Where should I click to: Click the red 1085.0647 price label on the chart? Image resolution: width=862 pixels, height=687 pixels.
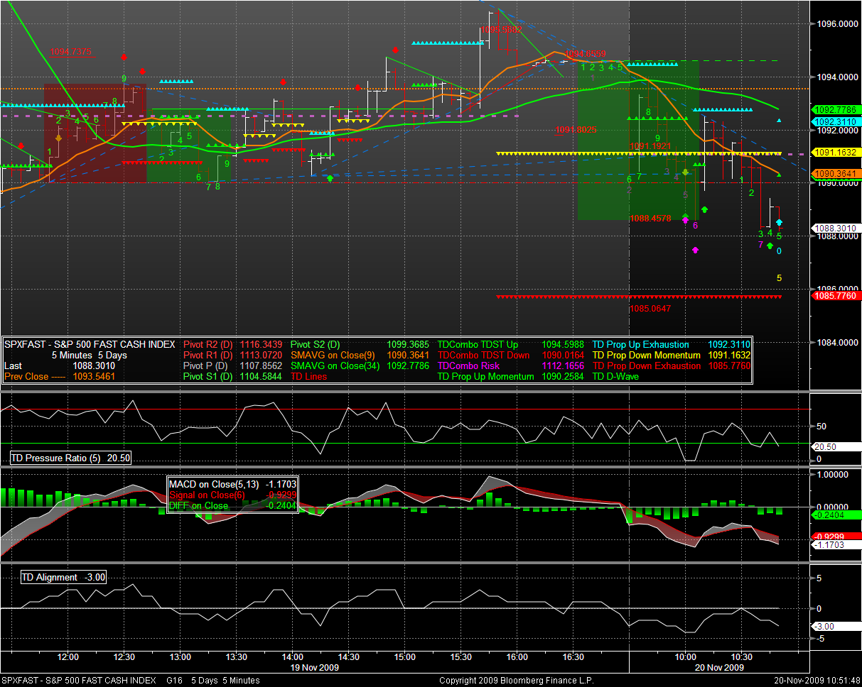click(650, 309)
